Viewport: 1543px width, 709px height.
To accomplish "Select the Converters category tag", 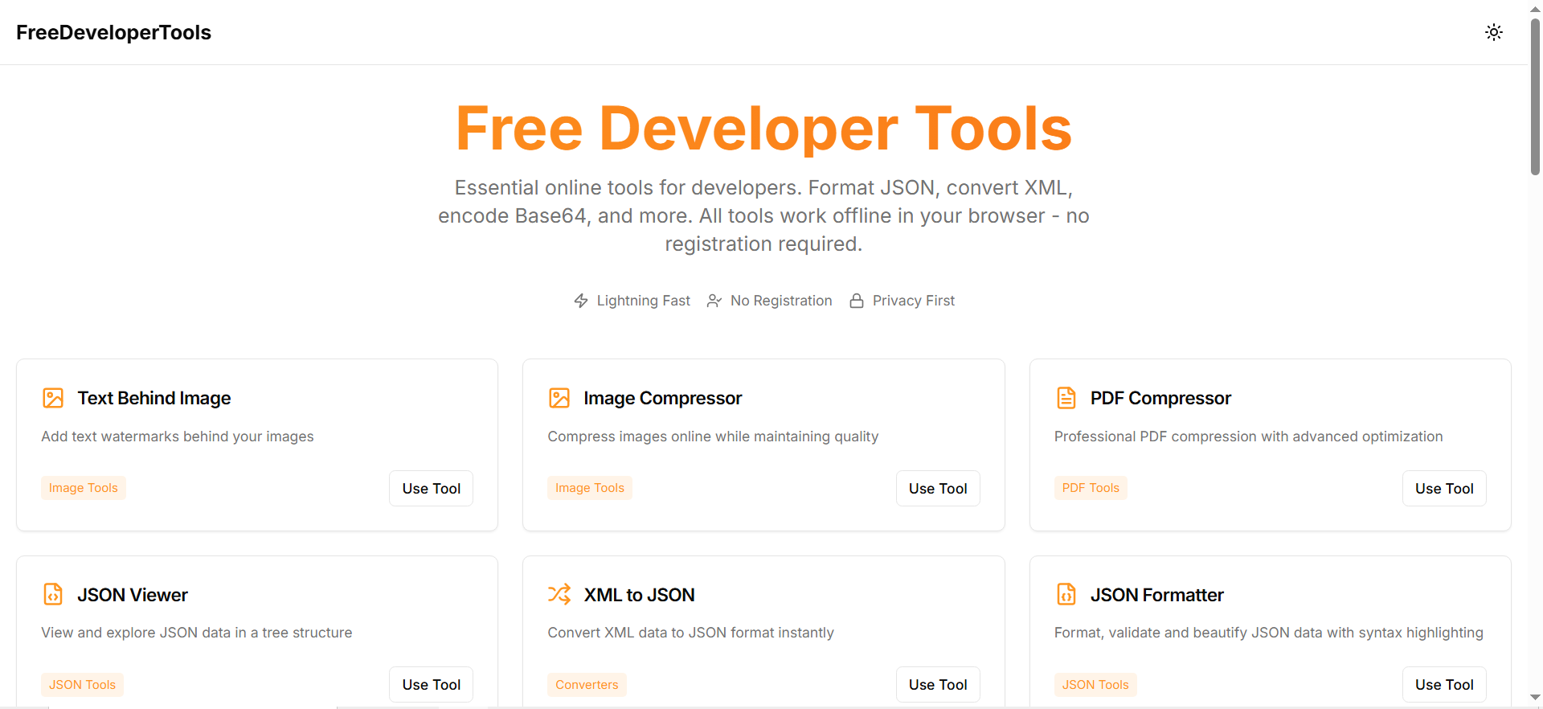I will pyautogui.click(x=587, y=685).
